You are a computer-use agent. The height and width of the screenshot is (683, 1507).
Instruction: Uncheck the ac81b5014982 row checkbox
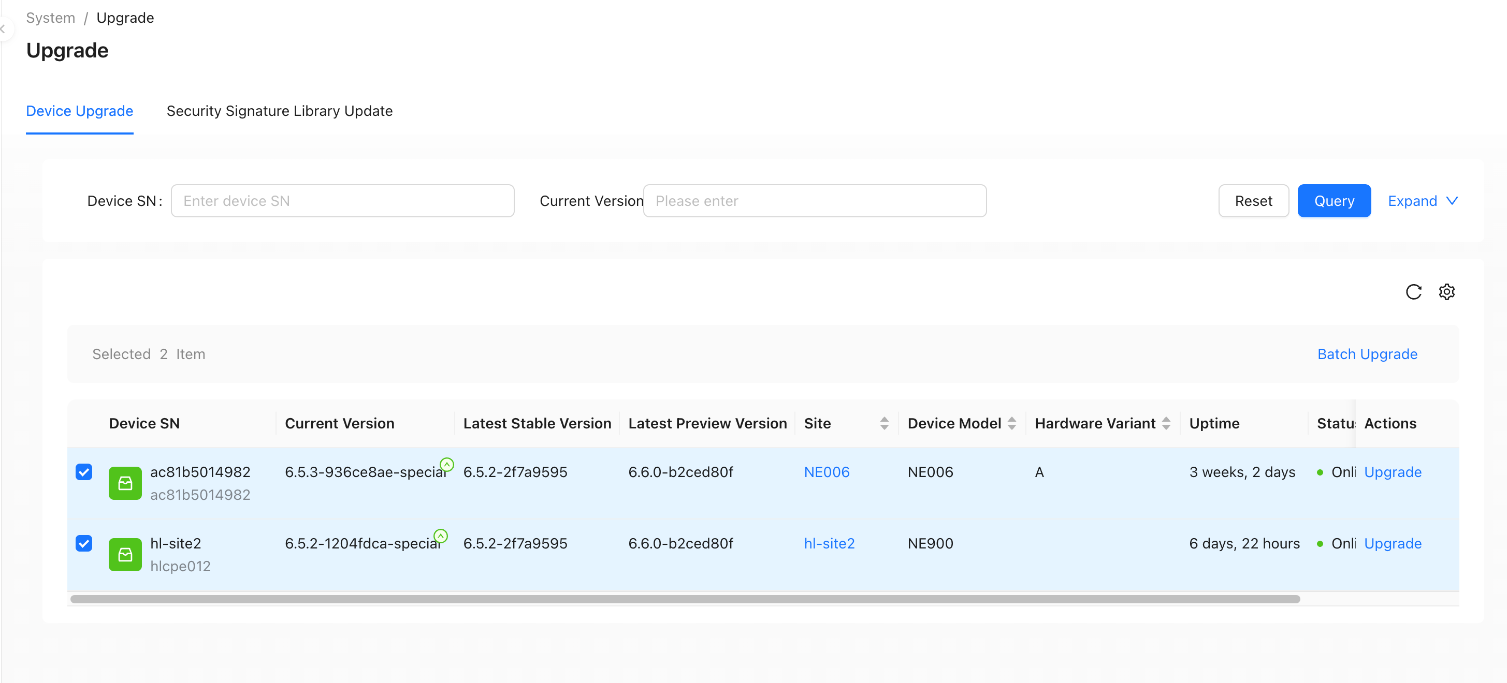tap(84, 472)
